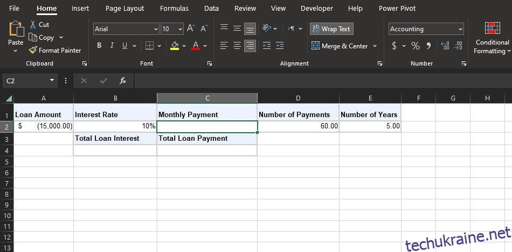512x252 pixels.
Task: Switch to the Power Pivot tab
Action: pos(397,9)
